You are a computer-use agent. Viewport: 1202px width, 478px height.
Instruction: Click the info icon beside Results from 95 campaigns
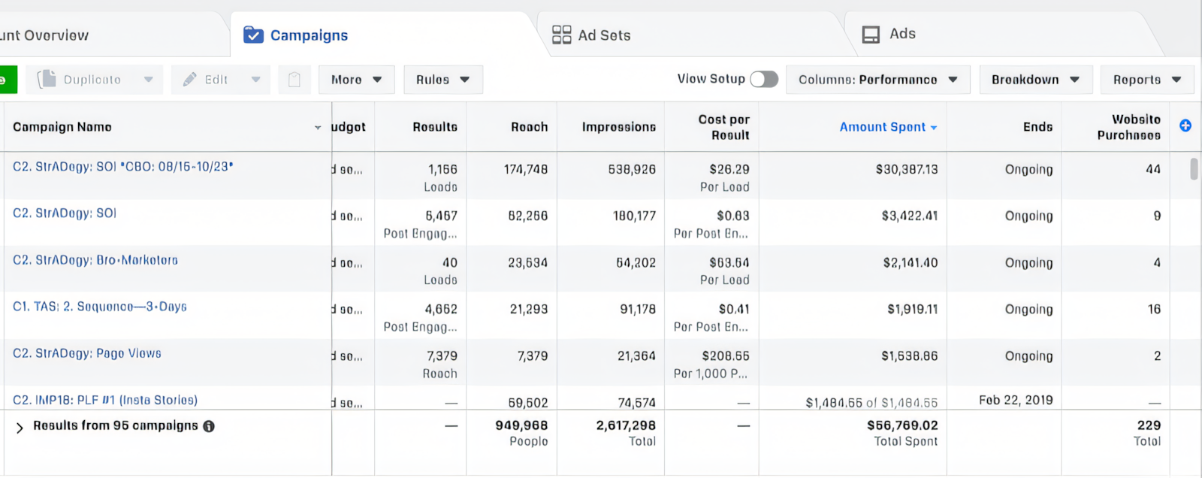click(209, 426)
